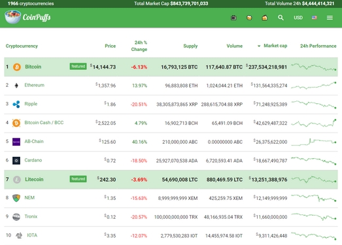
Task: Open the IOTA link
Action: 32,235
